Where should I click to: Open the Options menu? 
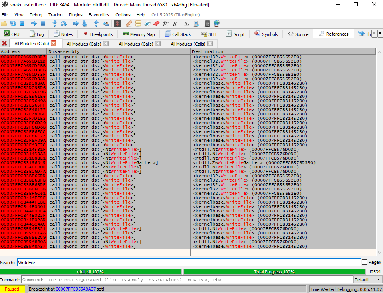pyautogui.click(x=123, y=15)
